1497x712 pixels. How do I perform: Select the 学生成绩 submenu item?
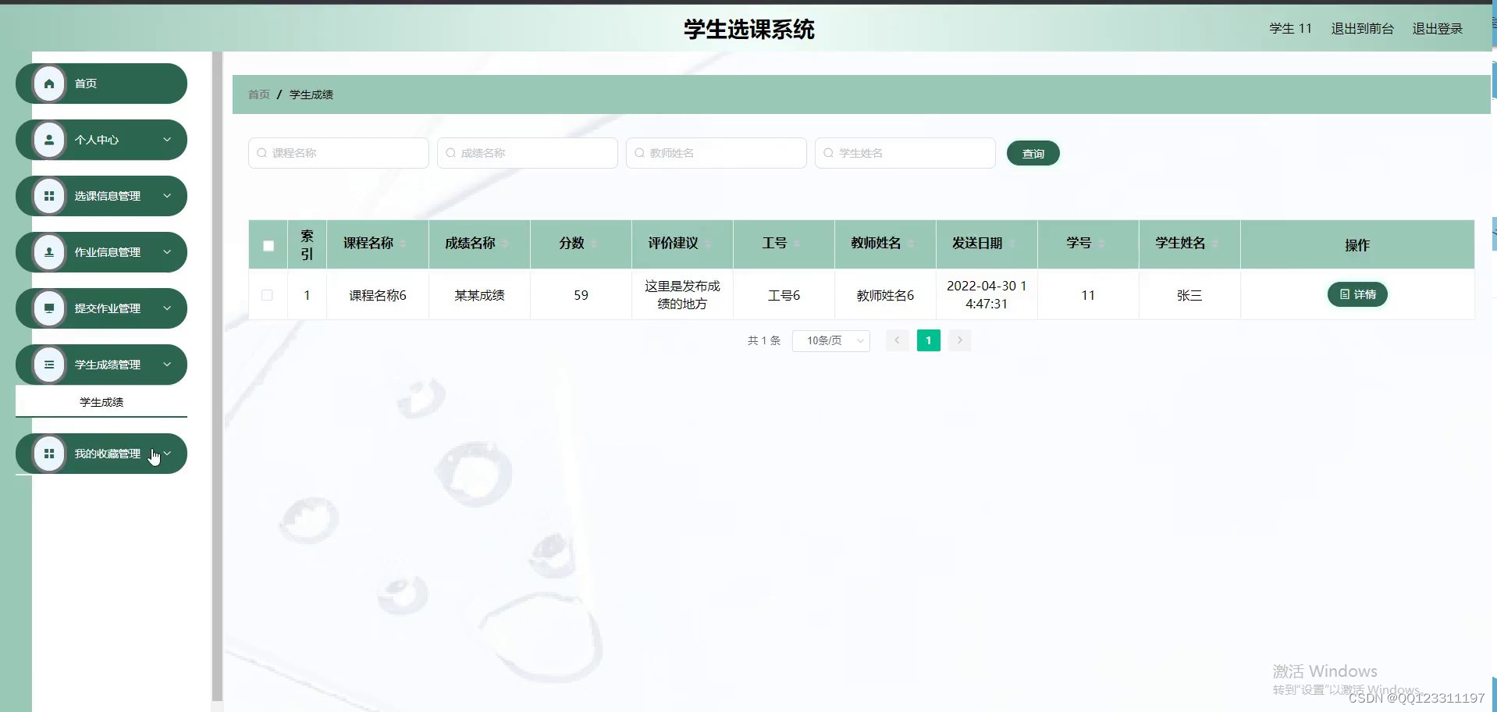(x=101, y=402)
